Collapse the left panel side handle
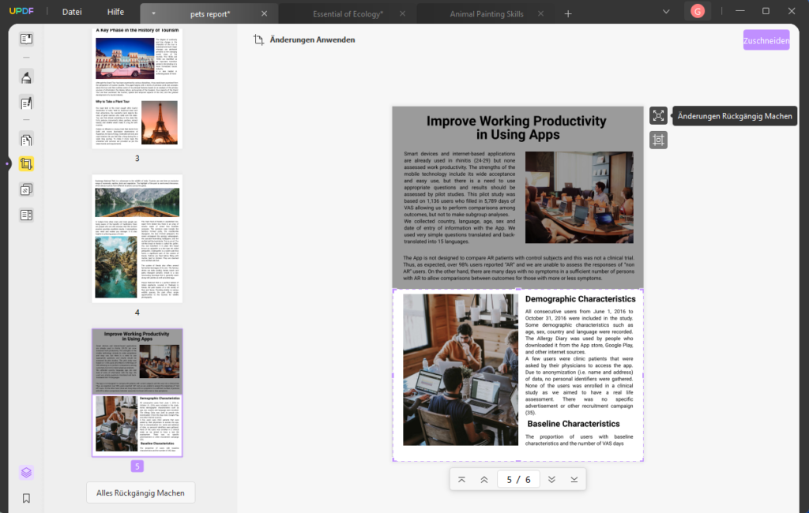Image resolution: width=809 pixels, height=513 pixels. pyautogui.click(x=6, y=164)
